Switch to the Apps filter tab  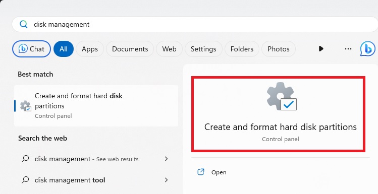[90, 49]
